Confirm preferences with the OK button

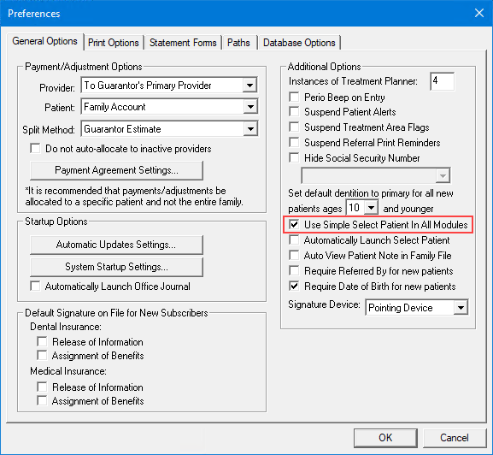coord(385,438)
